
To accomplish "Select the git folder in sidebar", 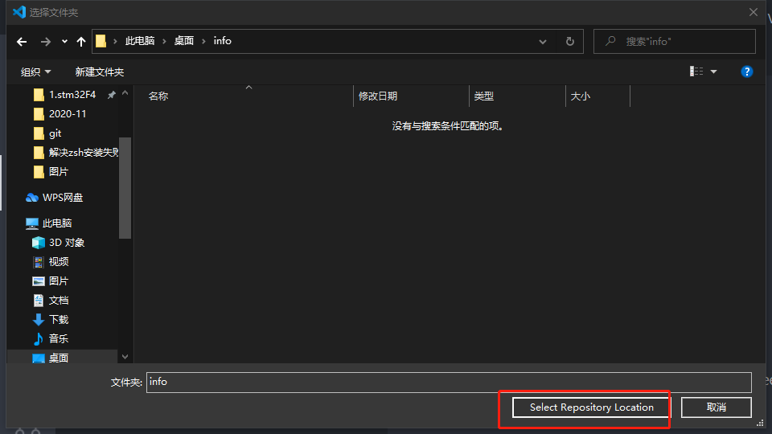I will (47, 133).
